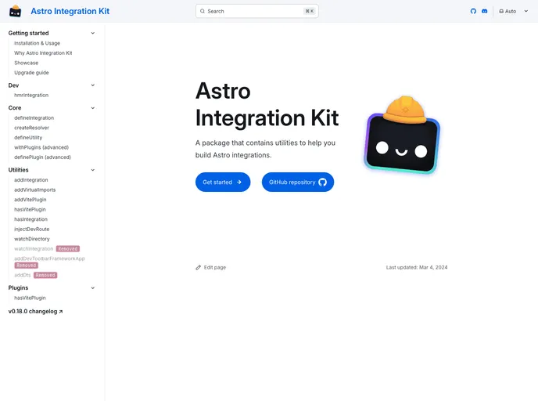Open createResolver docs
This screenshot has height=401, width=538.
[31, 128]
